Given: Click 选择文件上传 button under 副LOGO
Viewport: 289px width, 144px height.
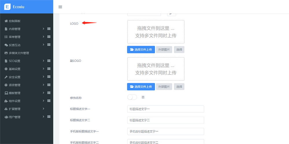Looking at the screenshot, I should click(141, 87).
